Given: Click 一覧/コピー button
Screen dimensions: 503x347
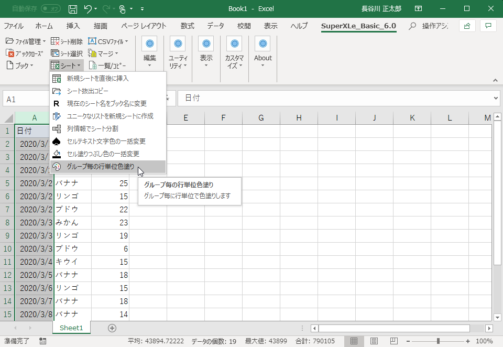Looking at the screenshot, I should point(108,66).
